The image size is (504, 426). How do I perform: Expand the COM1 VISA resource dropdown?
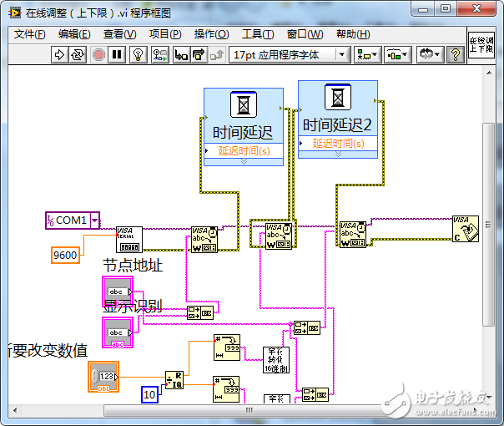95,221
